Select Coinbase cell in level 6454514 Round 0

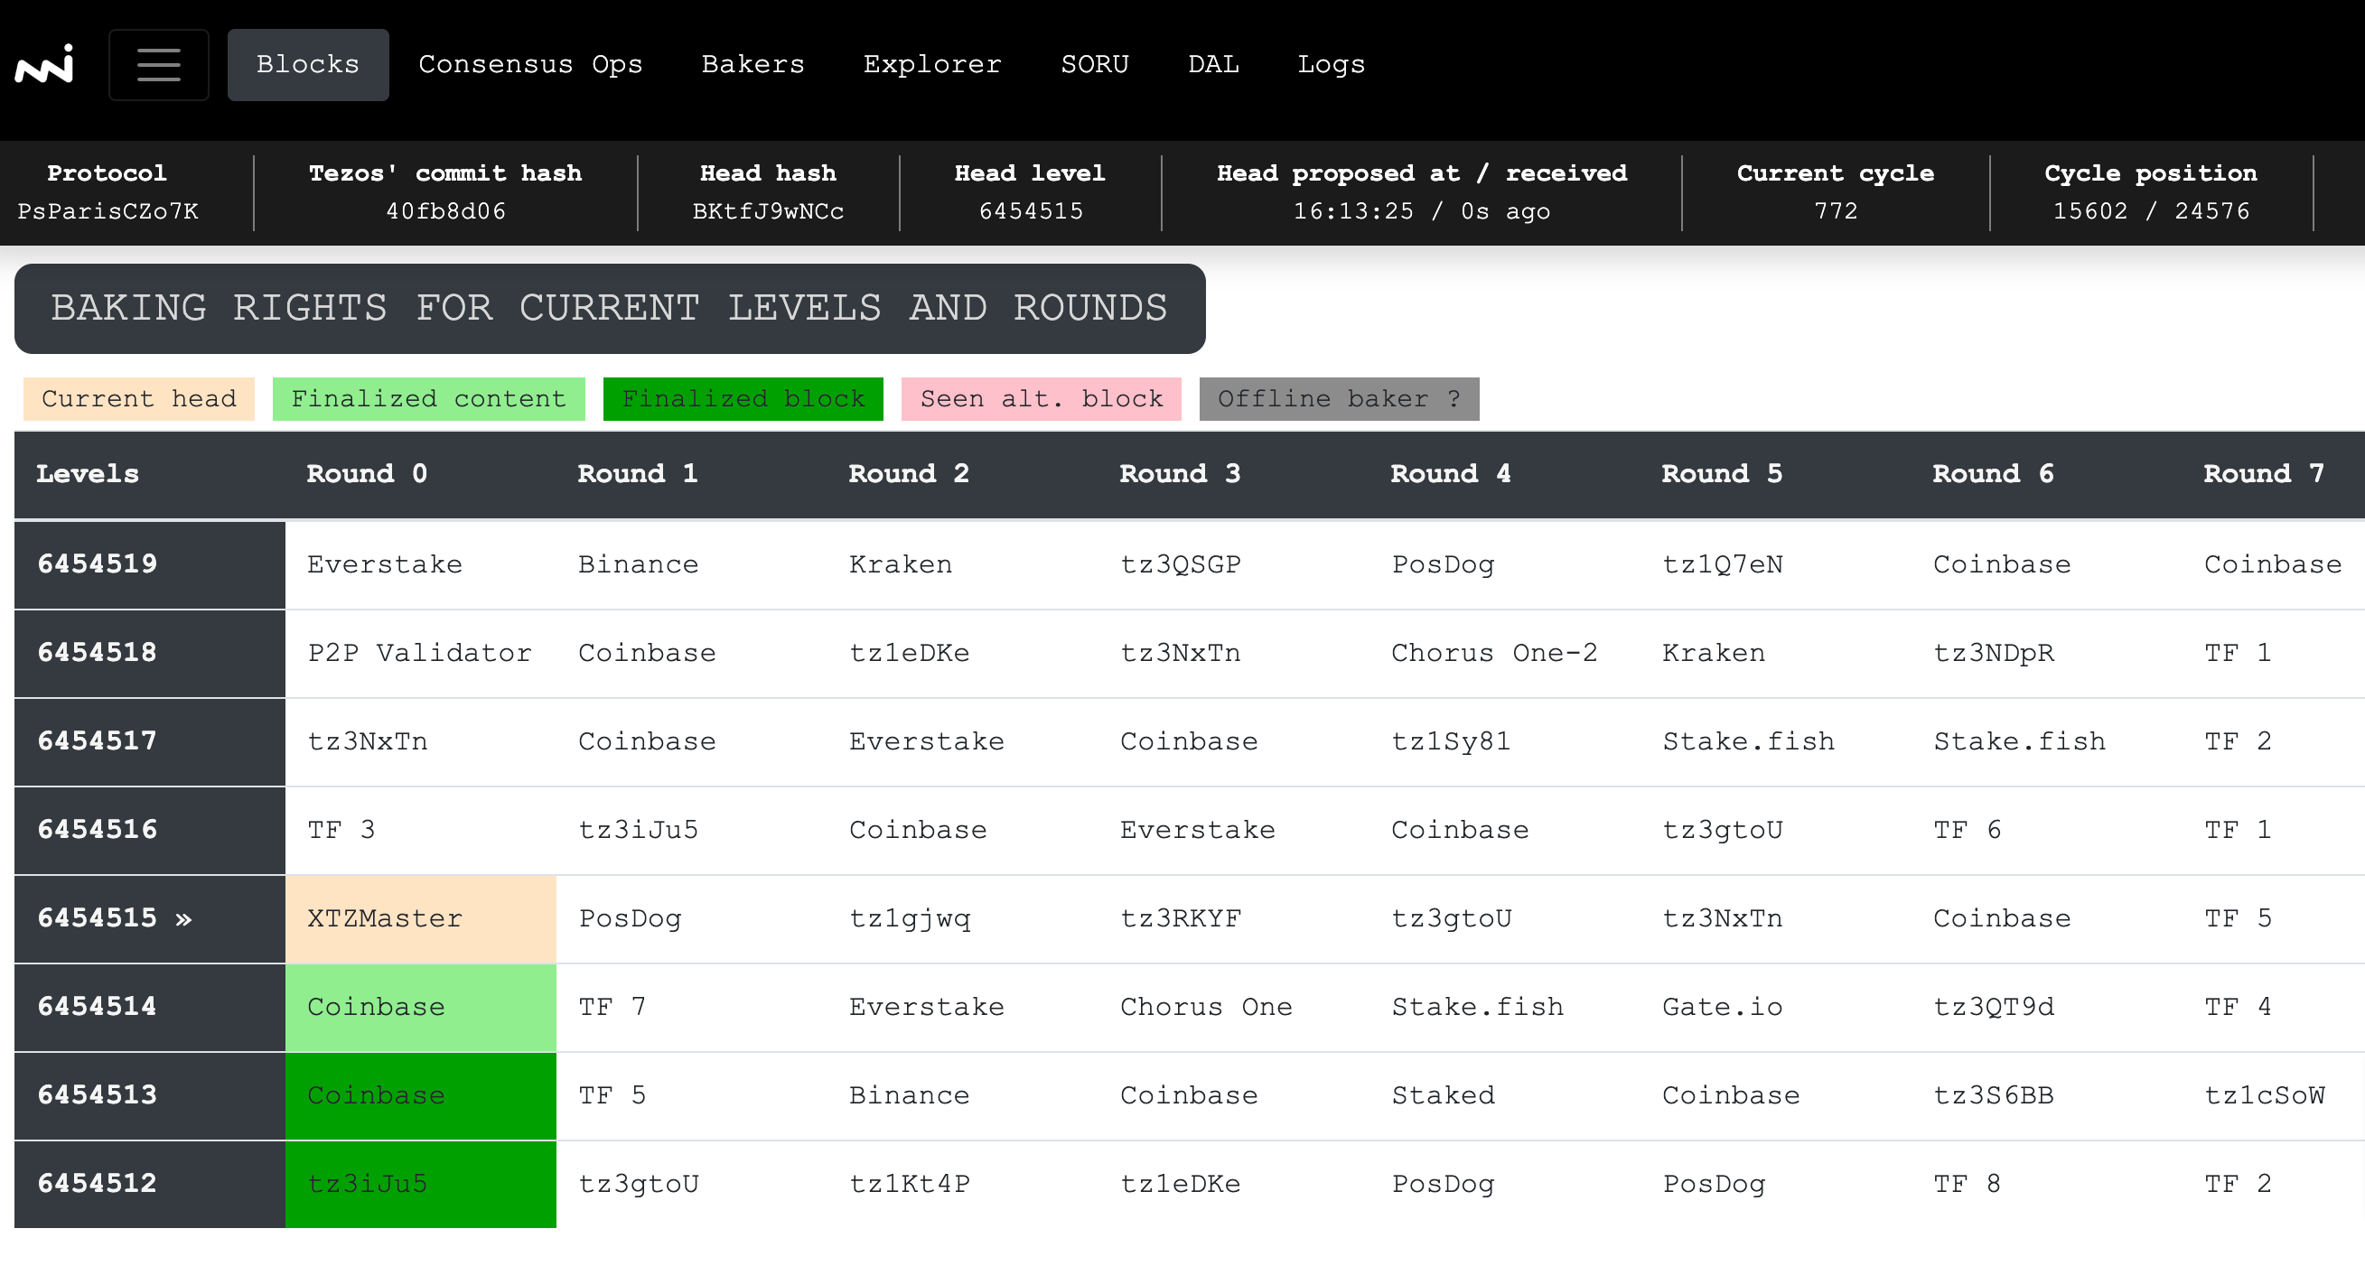pos(419,1006)
